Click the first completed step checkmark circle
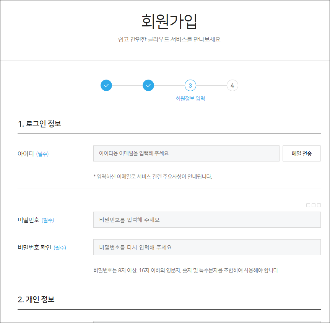Screen dimensions: 330x323 (106, 85)
